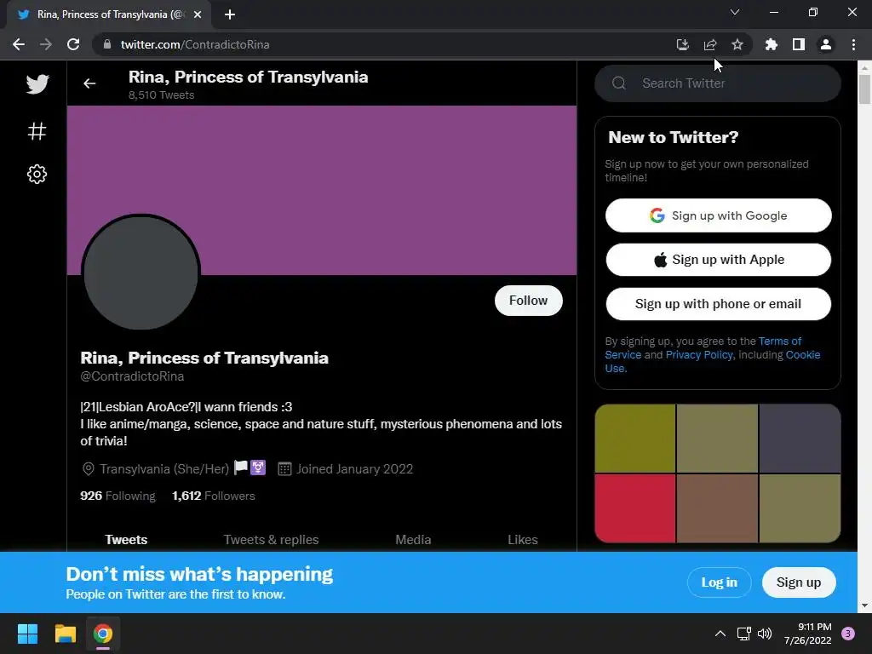872x654 pixels.
Task: Open Chrome three-dot menu
Action: click(853, 44)
